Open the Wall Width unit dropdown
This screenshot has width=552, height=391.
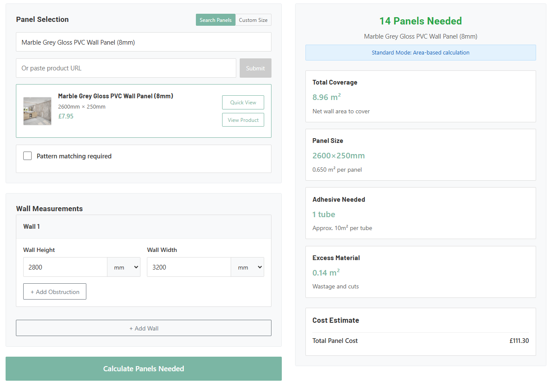point(247,267)
